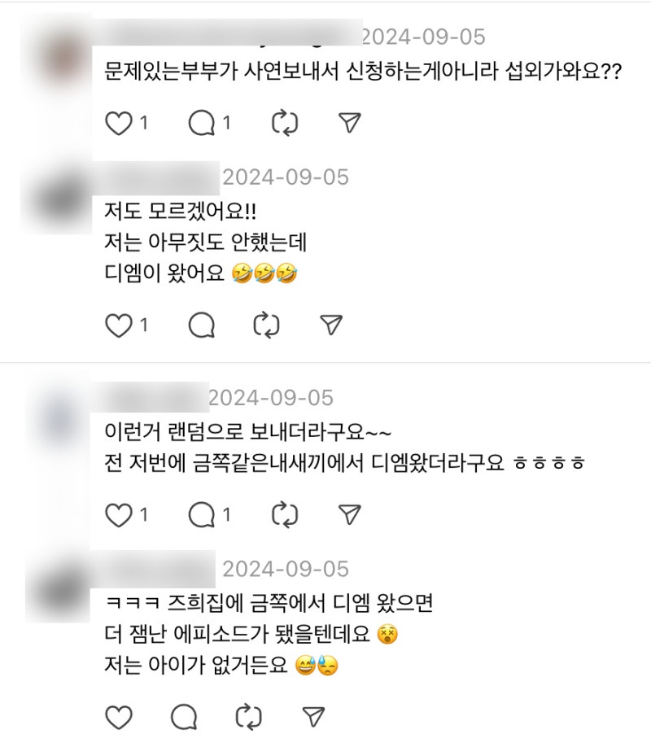Share the 섭외가와요 question comment
This screenshot has height=747, width=651.
point(349,124)
